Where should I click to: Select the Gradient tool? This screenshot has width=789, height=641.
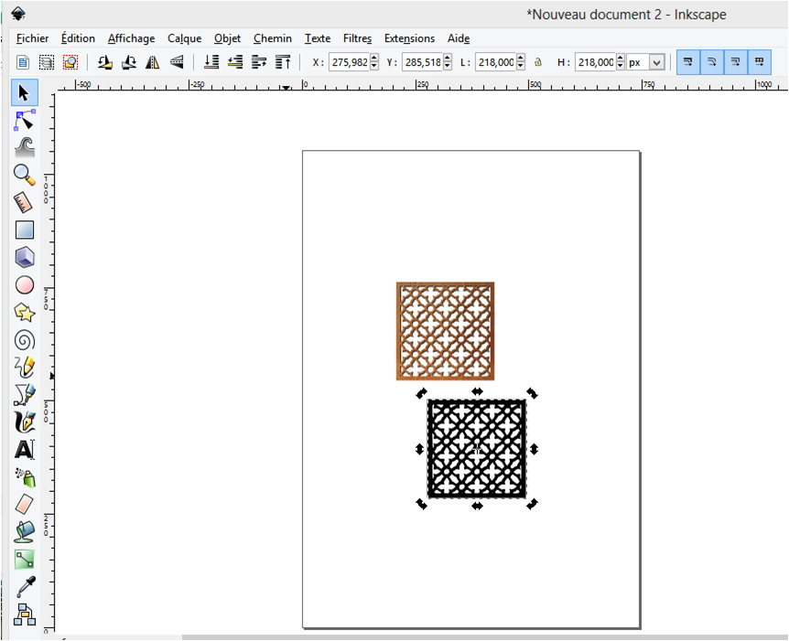24,559
